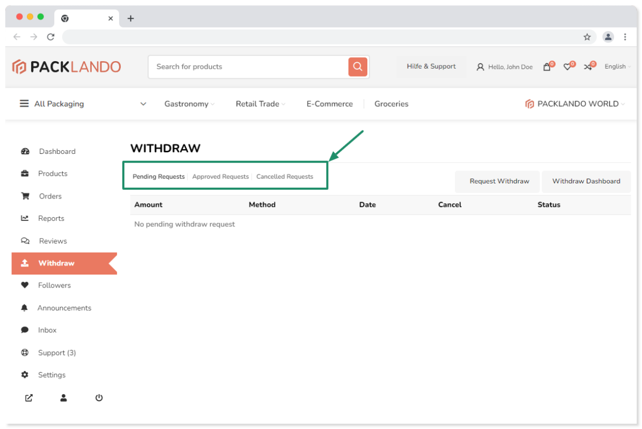Focus the Search for products field
This screenshot has height=429, width=642.
coord(248,66)
